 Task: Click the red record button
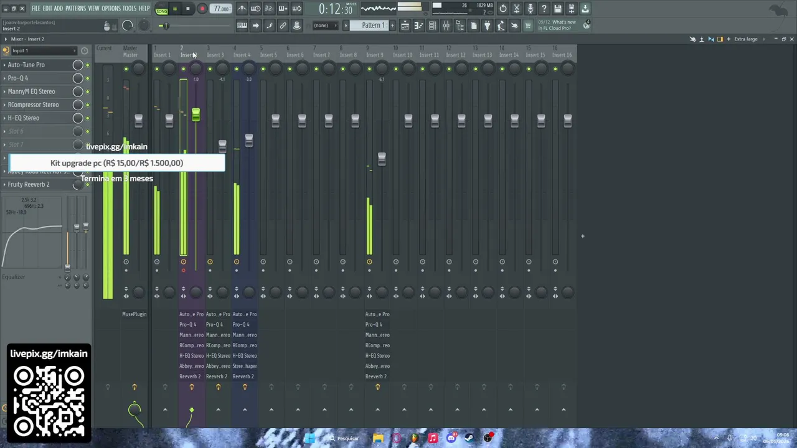coord(202,9)
